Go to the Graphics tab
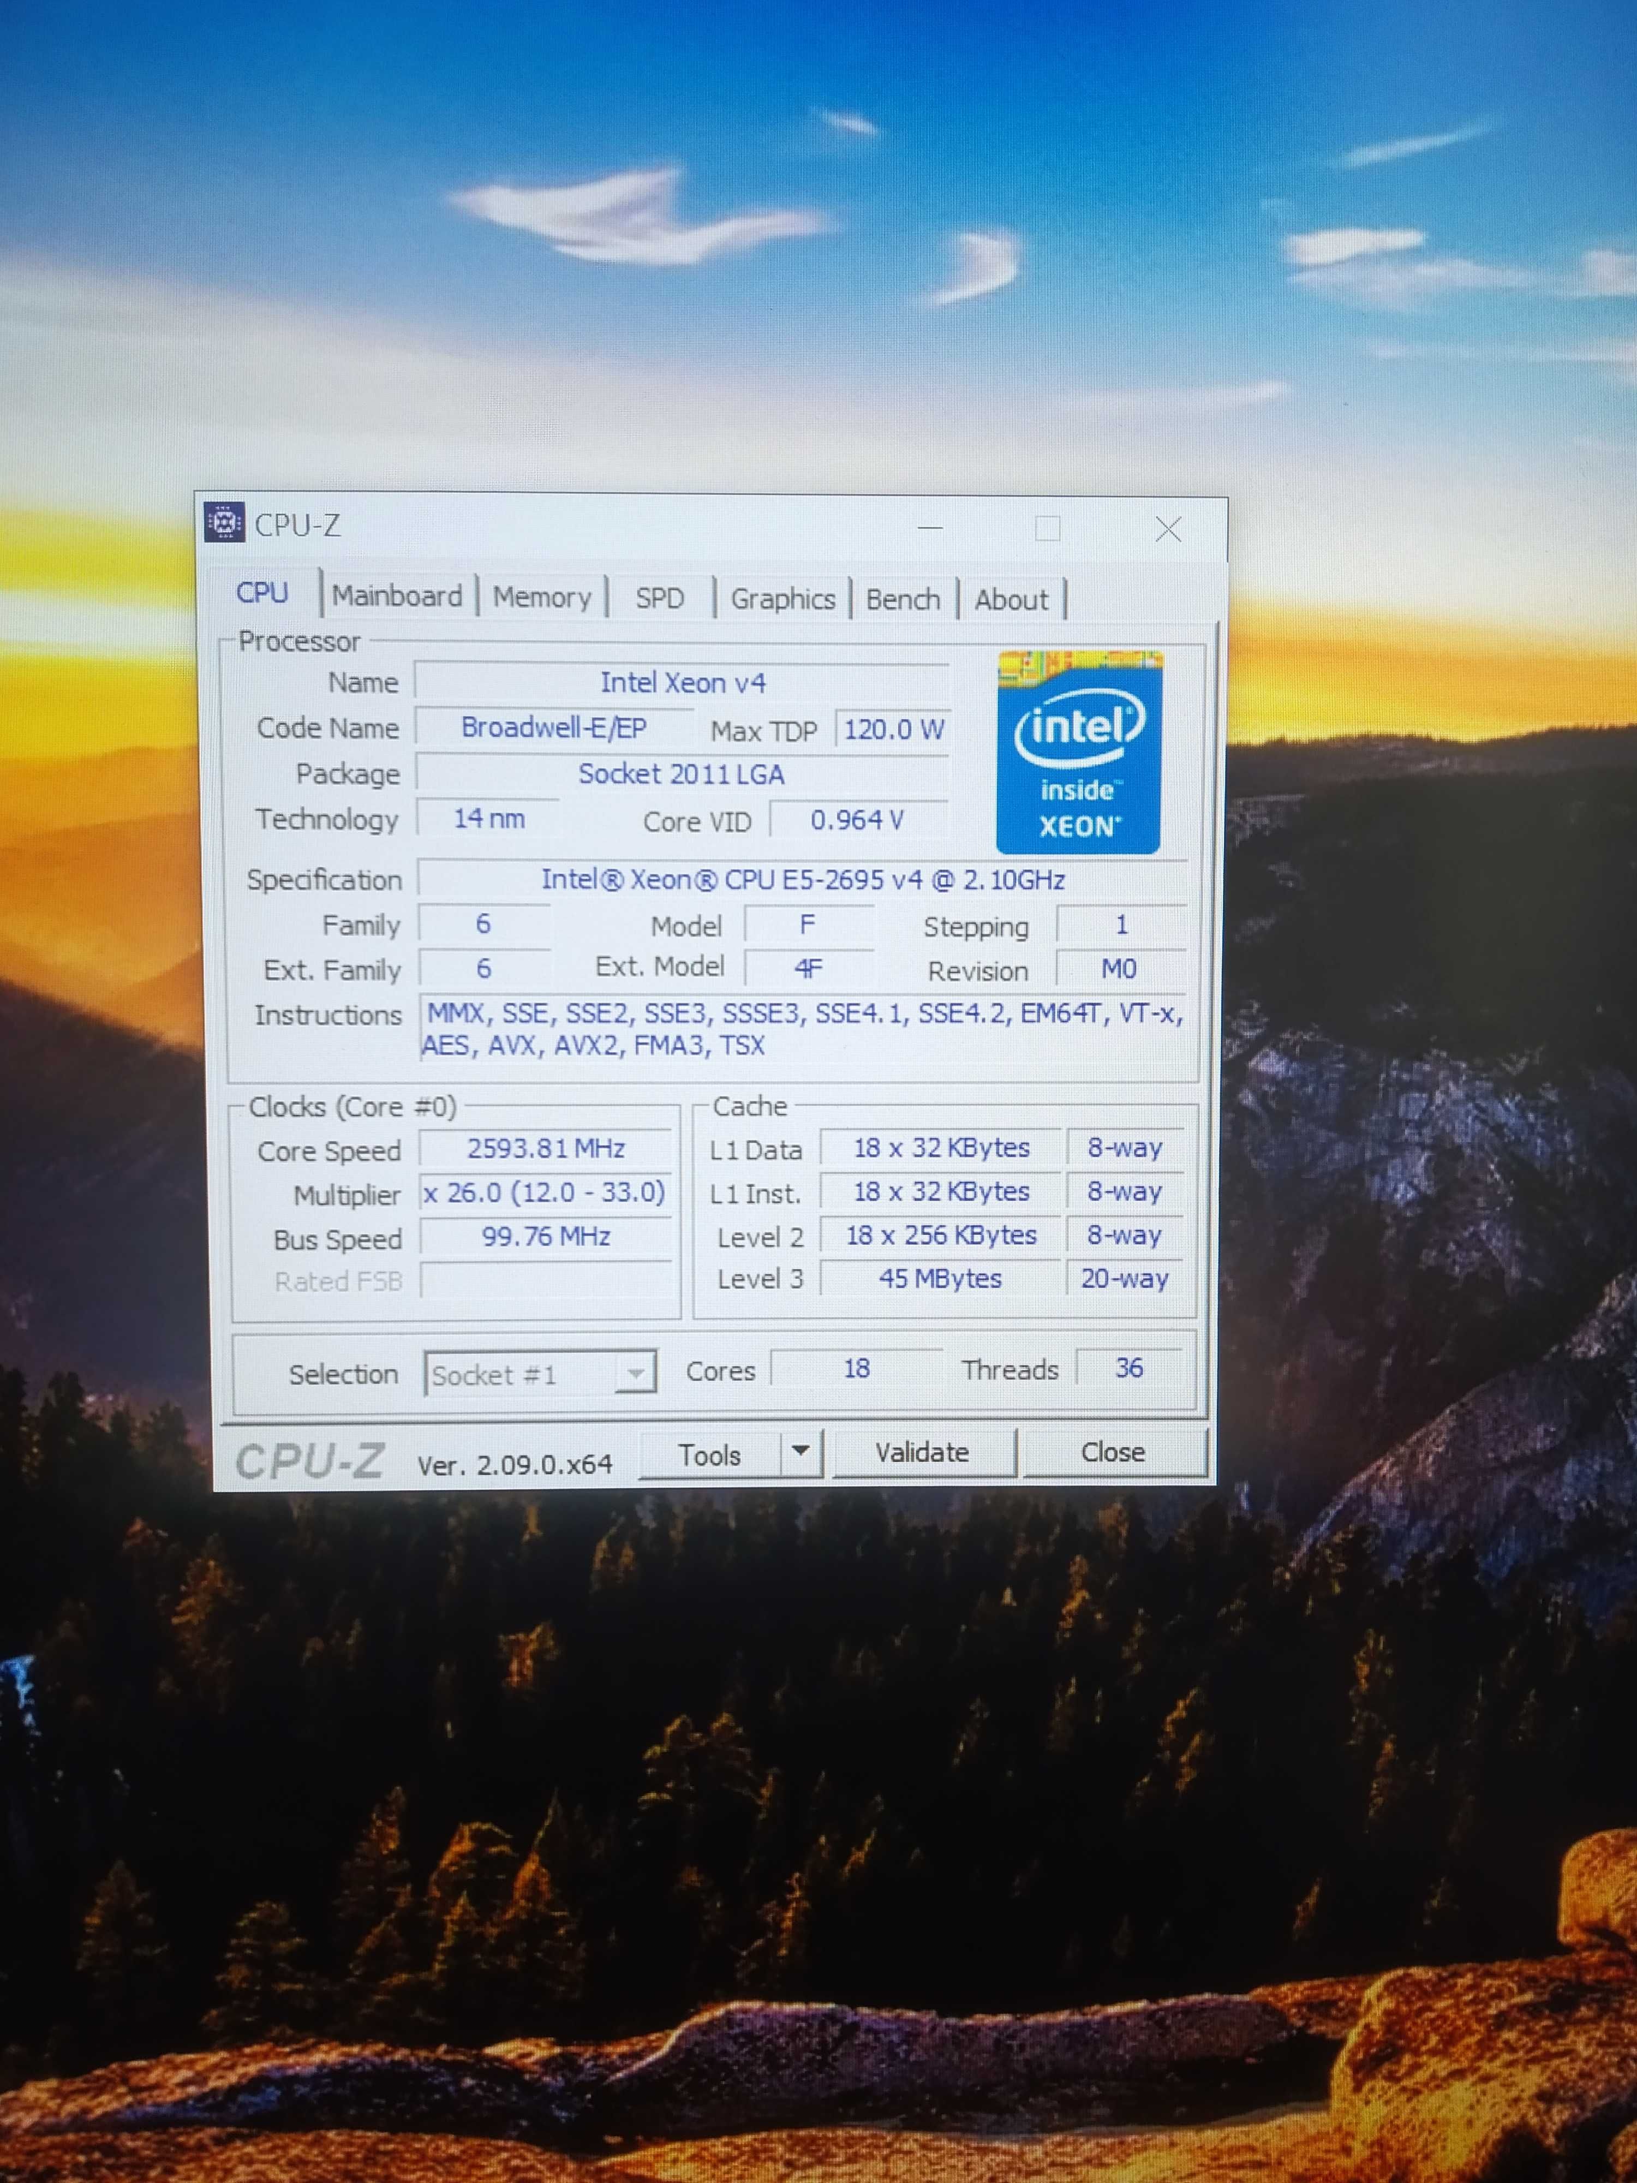Image resolution: width=1637 pixels, height=2183 pixels. [x=782, y=599]
